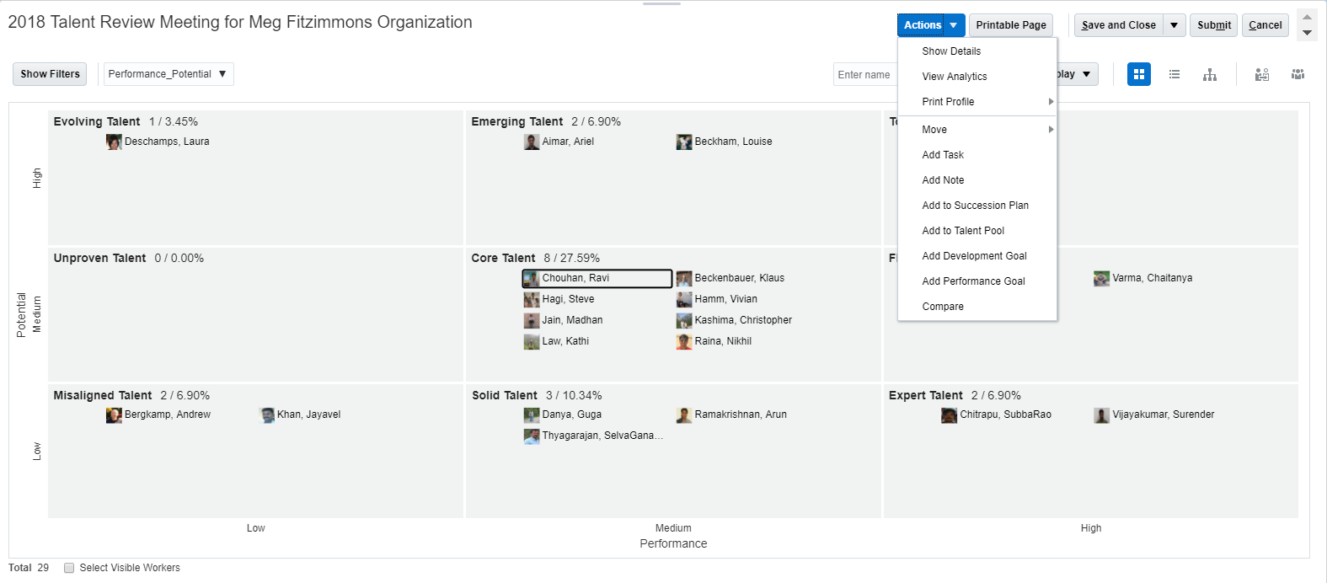Click the succession plans icon in toolbar
1327x583 pixels.
click(1261, 74)
